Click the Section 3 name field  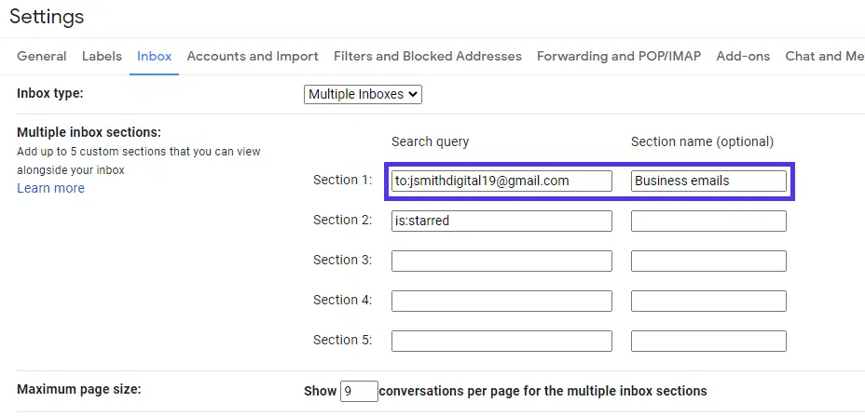pos(708,261)
